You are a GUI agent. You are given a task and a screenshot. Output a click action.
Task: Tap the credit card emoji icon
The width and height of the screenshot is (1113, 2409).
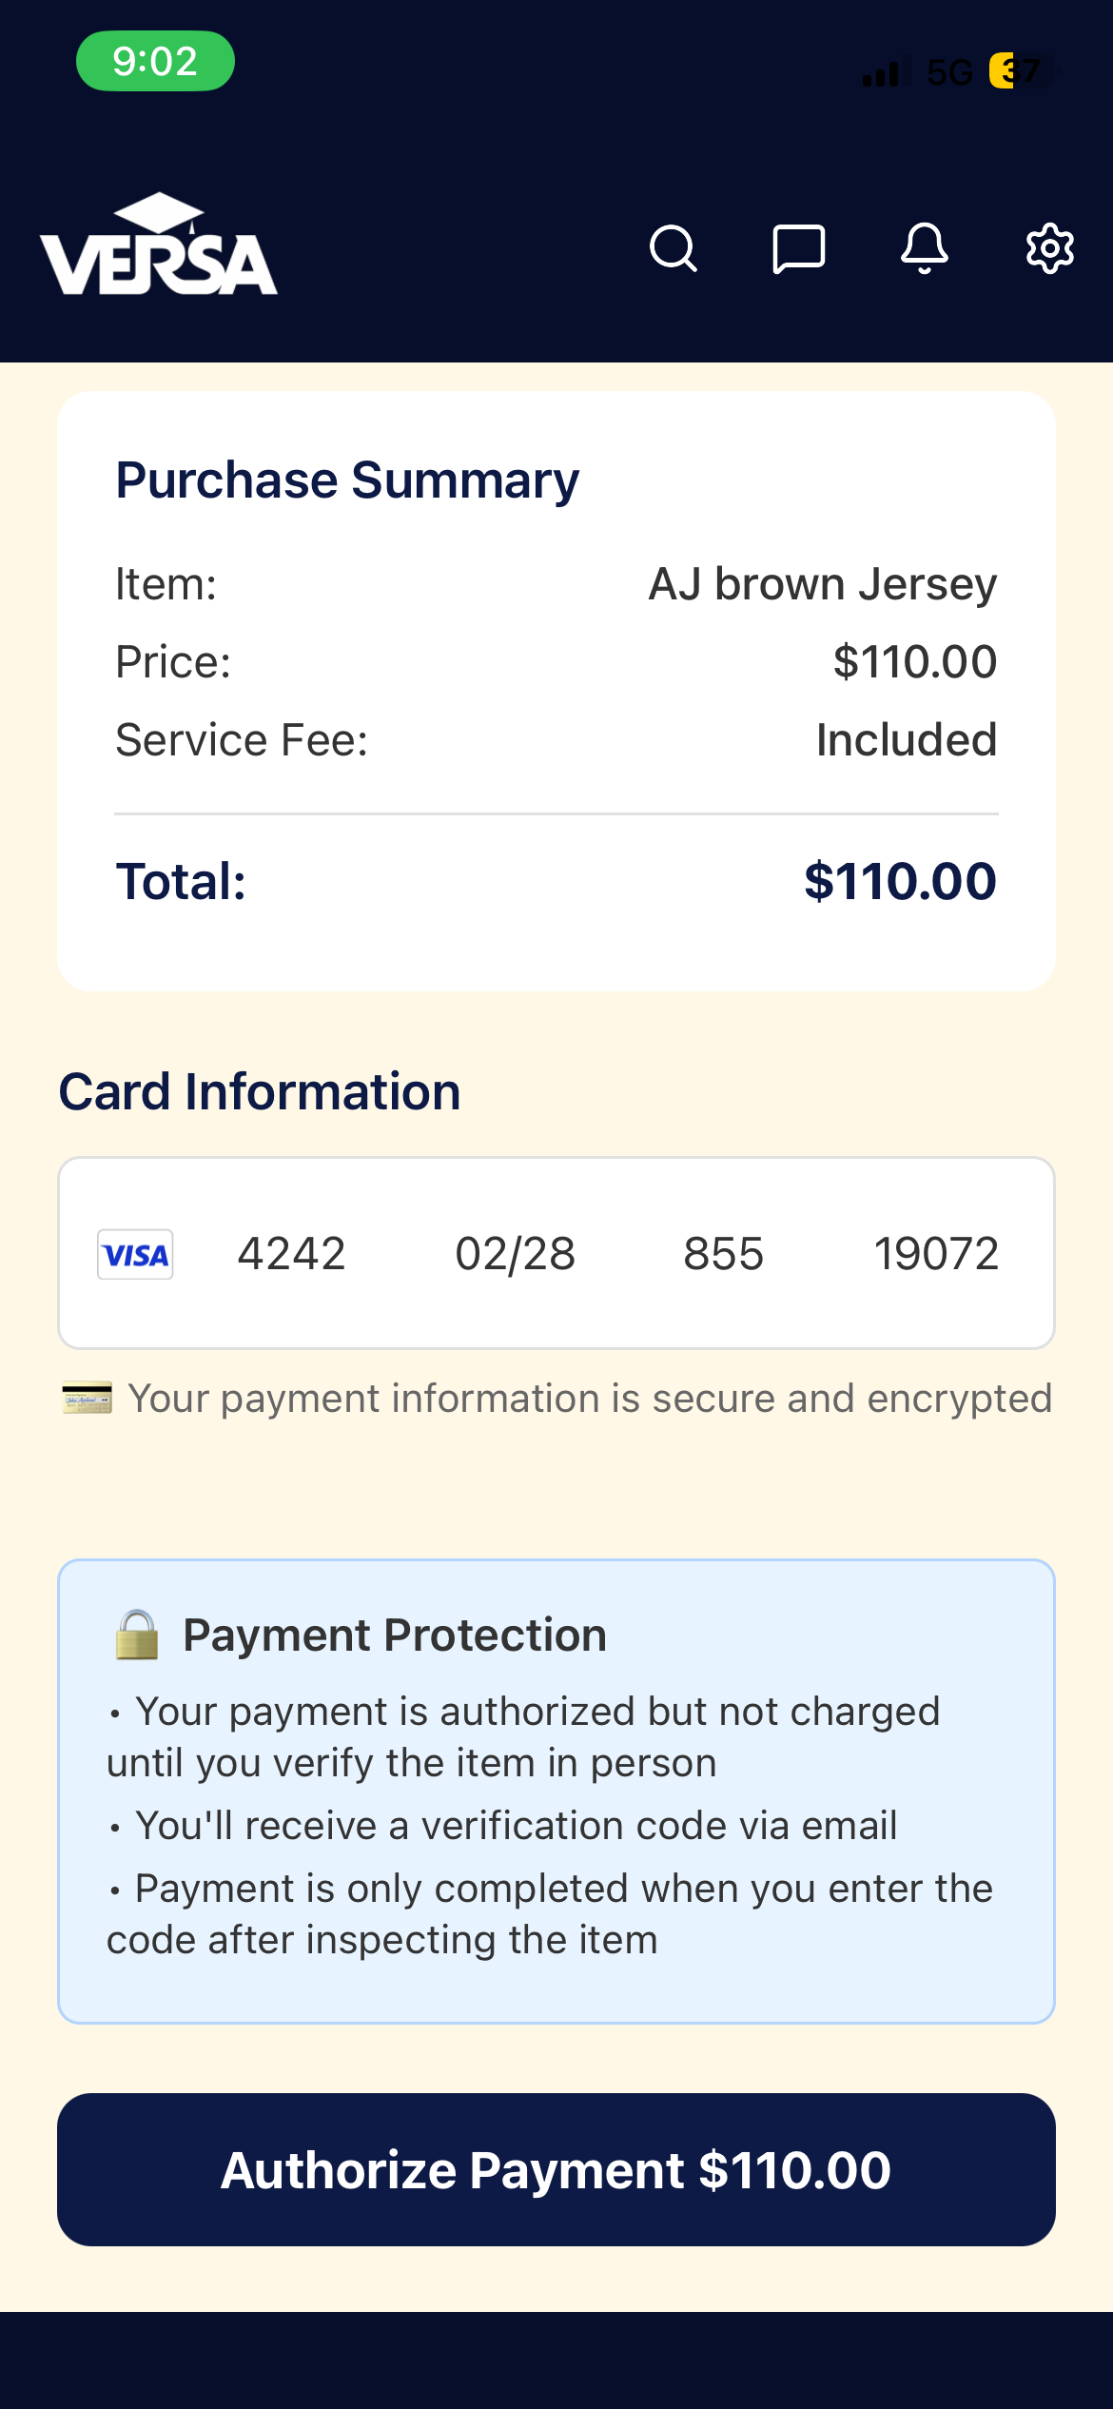pos(88,1399)
